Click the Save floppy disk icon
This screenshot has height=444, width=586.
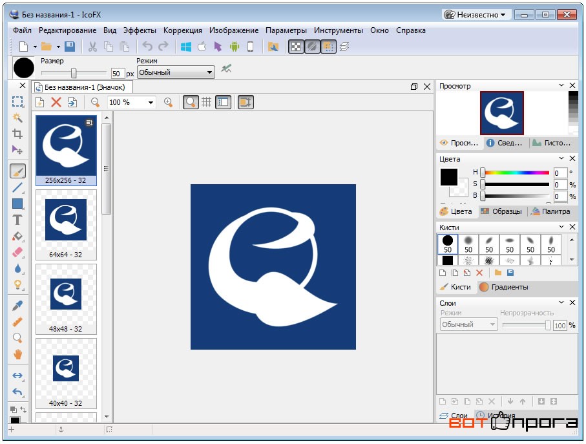point(70,47)
